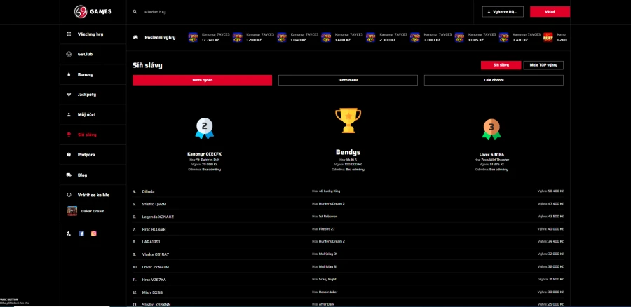Click the game icon beside 3 080 Kč win
Screen dimensions: 631x307
(x=415, y=37)
